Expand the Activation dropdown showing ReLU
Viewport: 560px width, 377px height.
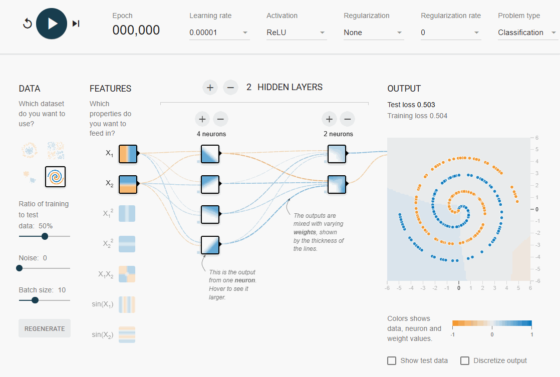296,33
